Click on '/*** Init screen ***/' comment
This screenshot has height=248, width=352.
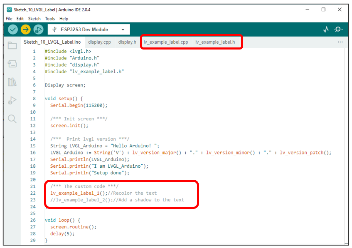(79, 119)
